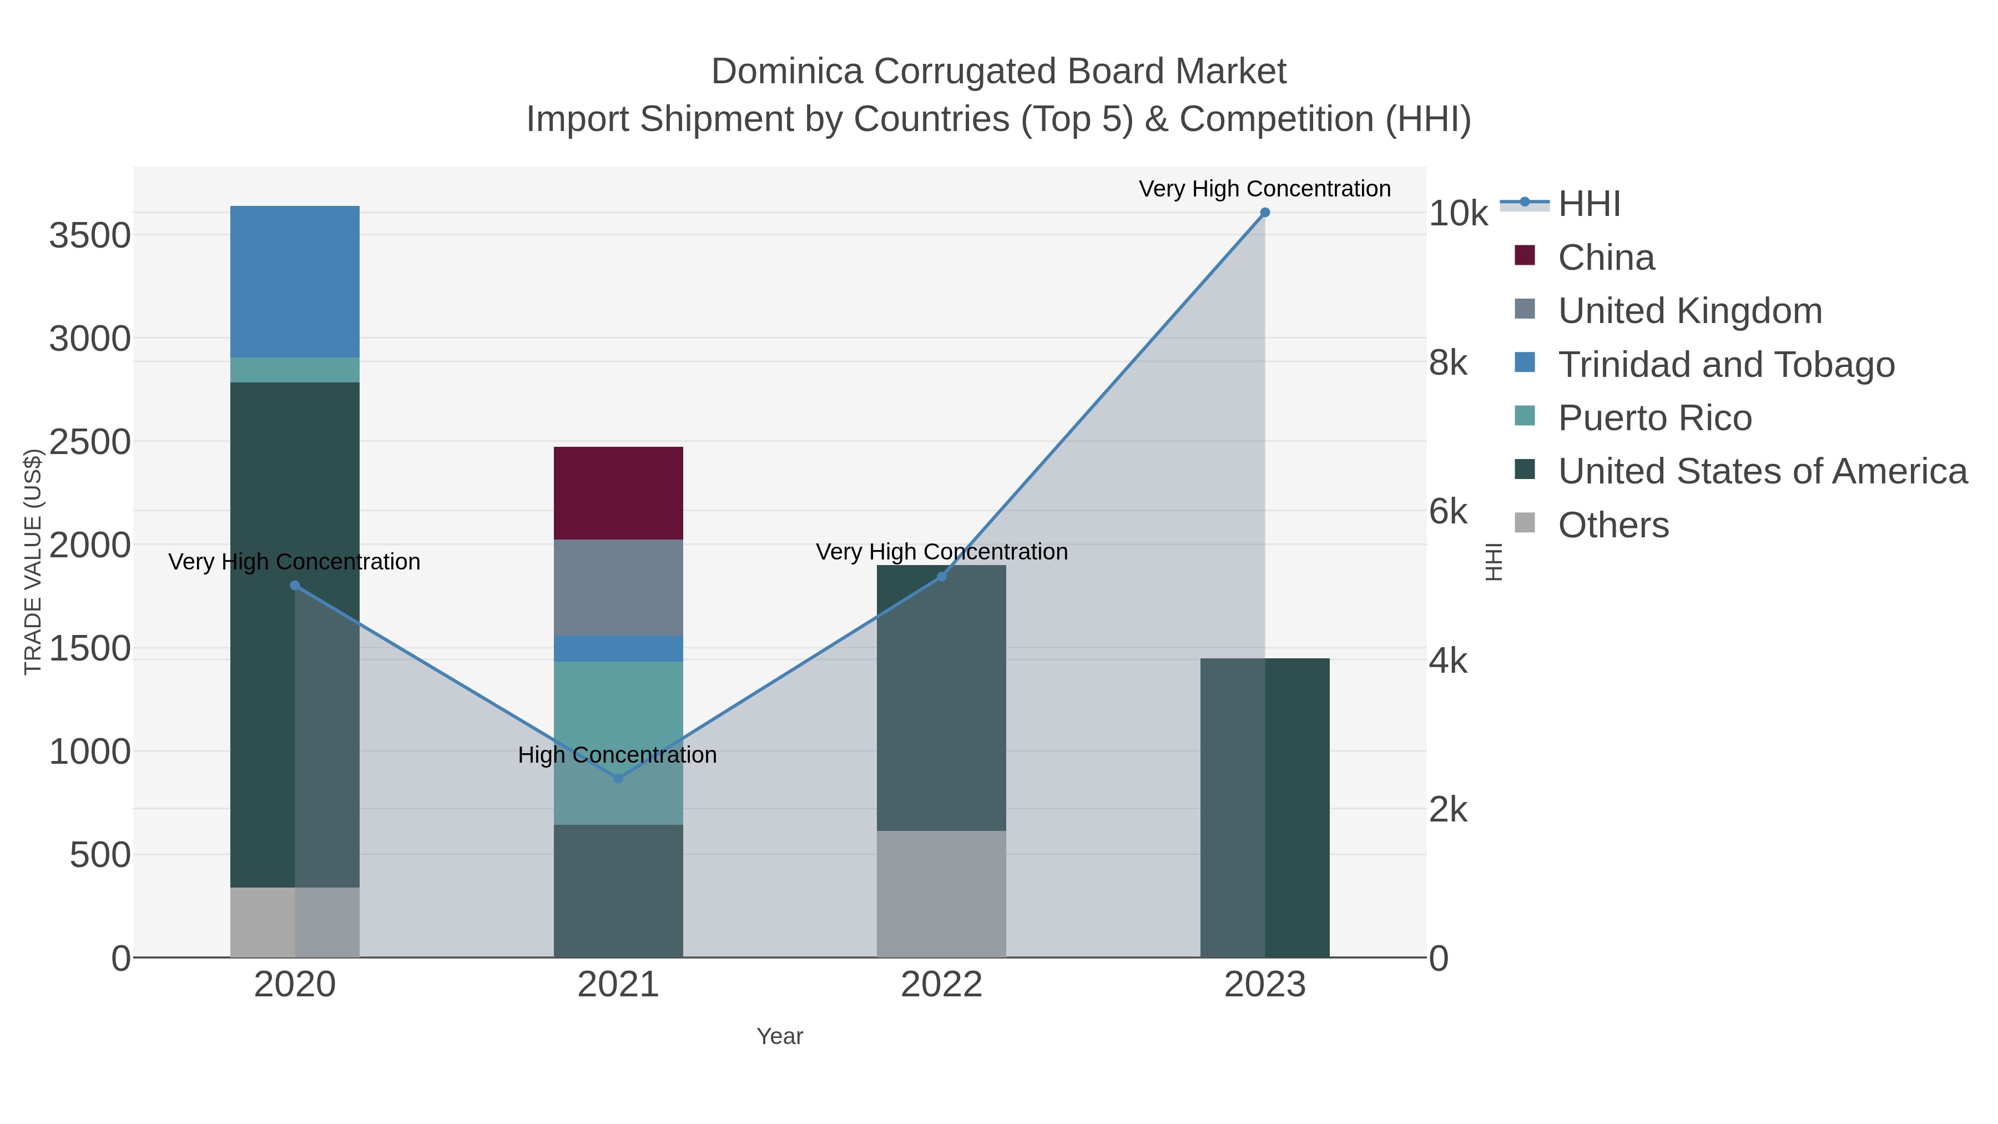
Task: Click the 2020 Puerto Rico bar segment
Action: (x=295, y=370)
